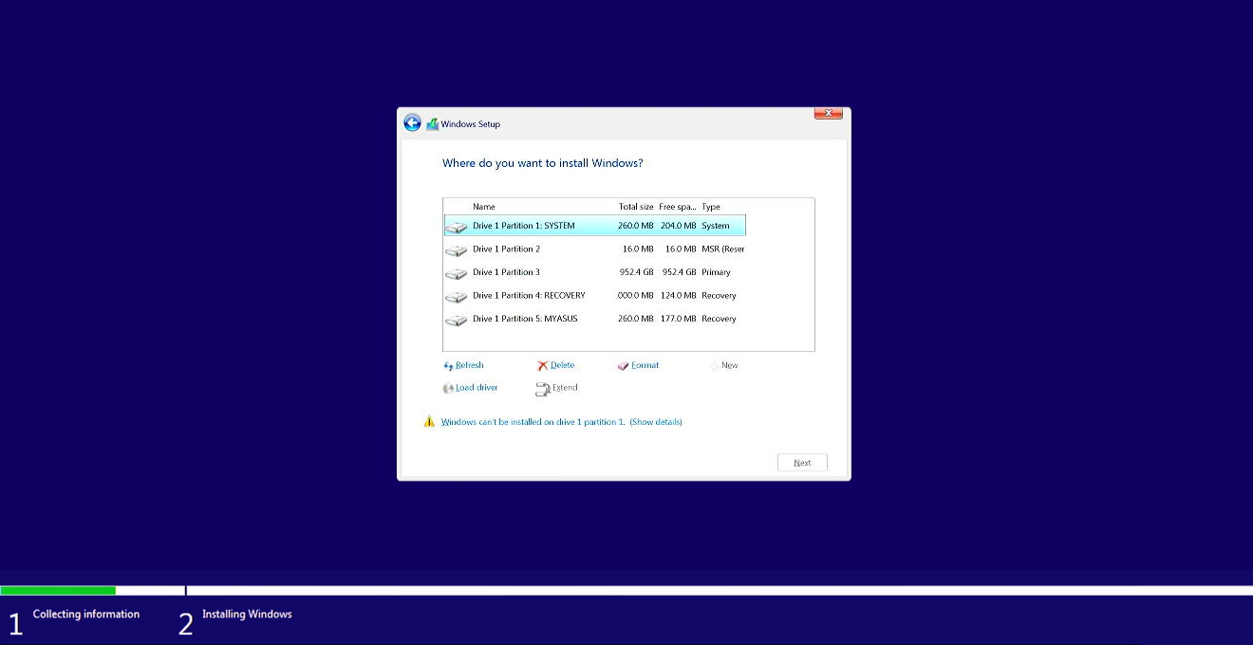Screen dimensions: 1253x645
Task: Click the Refresh arrows icon
Action: coord(448,365)
